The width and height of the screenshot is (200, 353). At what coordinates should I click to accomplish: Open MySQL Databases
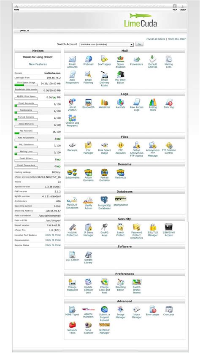coord(72,203)
